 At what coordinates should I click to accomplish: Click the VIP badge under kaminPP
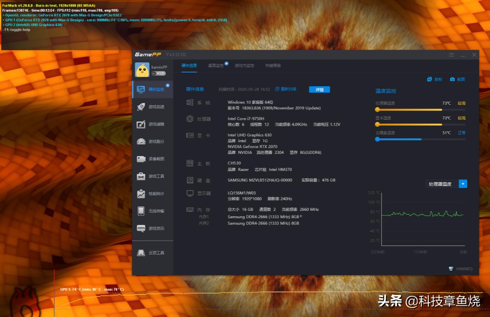coord(158,73)
